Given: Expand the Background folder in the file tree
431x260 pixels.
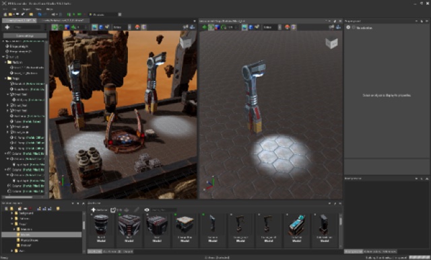Looking at the screenshot, I should 12,213.
